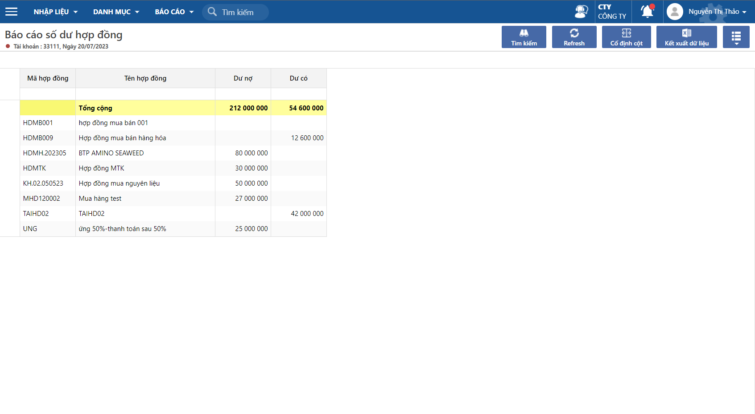Click the filter cell under Tên hợp đồng
The height and width of the screenshot is (414, 755).
point(145,94)
